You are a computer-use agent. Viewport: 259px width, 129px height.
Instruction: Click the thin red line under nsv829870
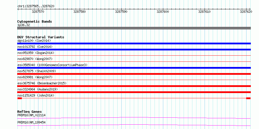coord(134,62)
